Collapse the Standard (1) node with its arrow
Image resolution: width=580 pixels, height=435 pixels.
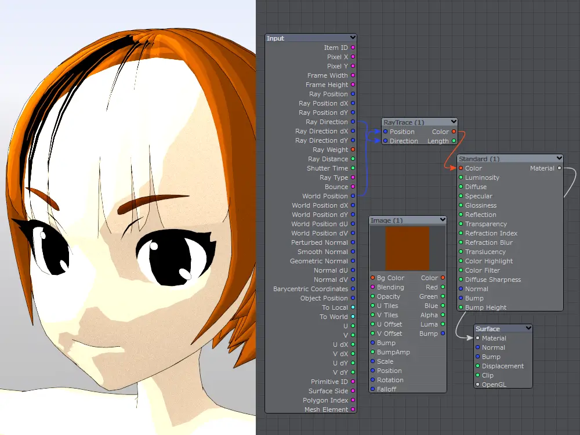[x=559, y=158]
